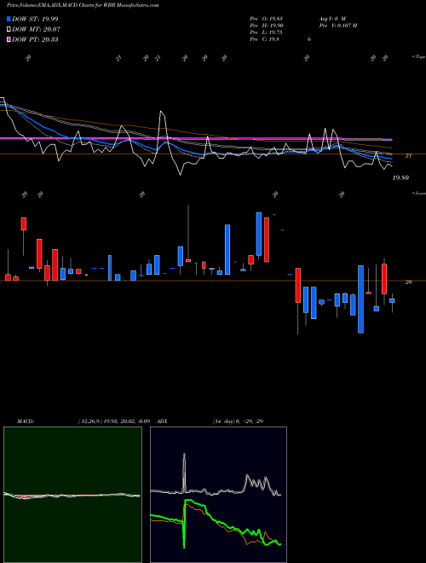Click the '<Tops' label at the right edge

419,57
